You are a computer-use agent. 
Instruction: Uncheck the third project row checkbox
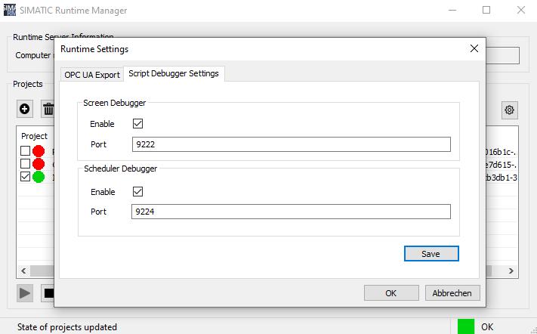[25, 177]
